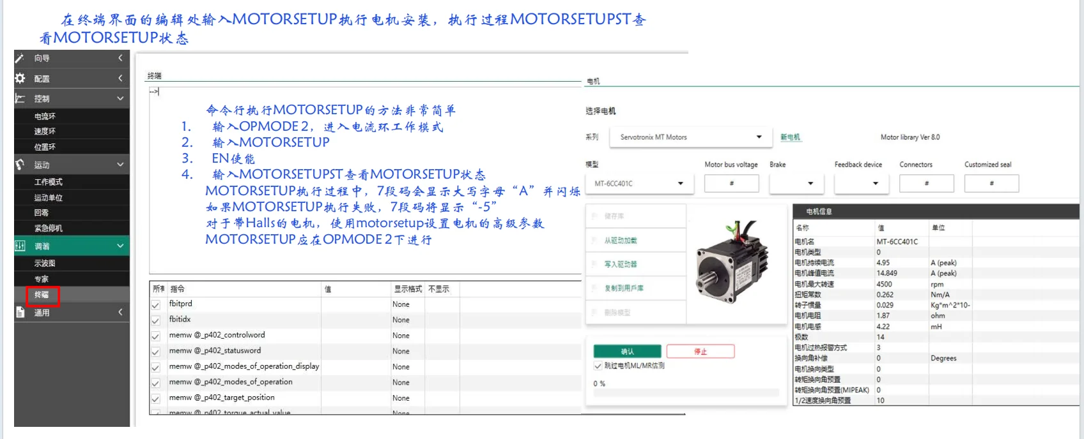Toggle memw @_p402_modes_of_operation_display checkbox
Screen dimensions: 1084x439
[155, 368]
